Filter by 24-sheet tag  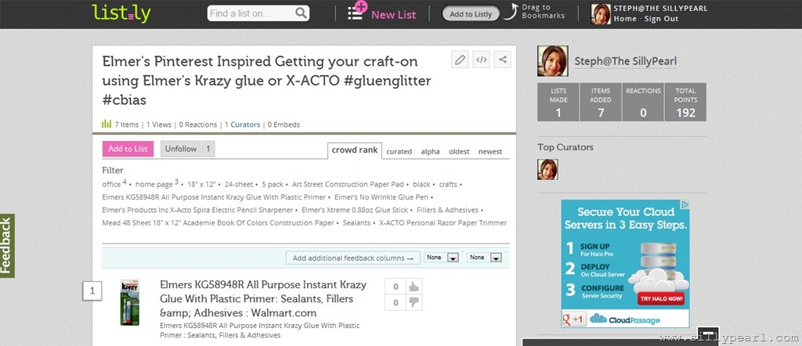(239, 184)
